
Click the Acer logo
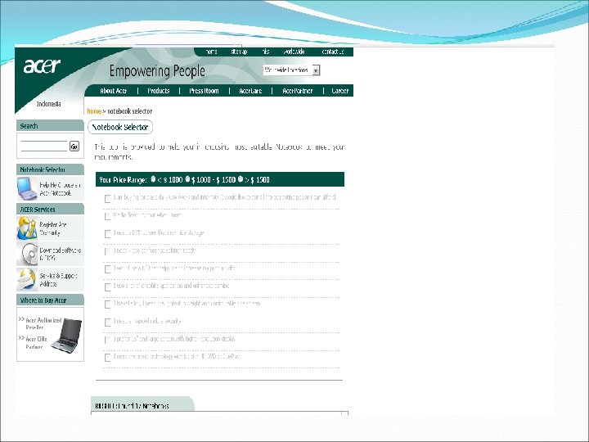tap(42, 65)
